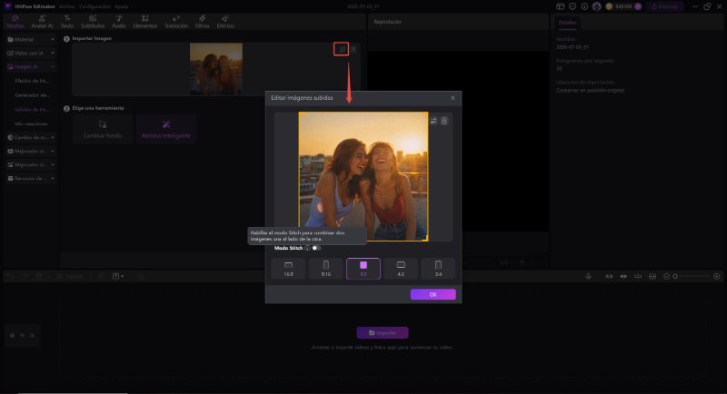This screenshot has width=727, height=394.
Task: Select Edición de Im... in sidebar
Action: [x=32, y=110]
